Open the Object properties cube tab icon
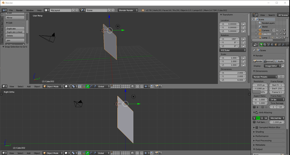Screen dimensions: 290x155 point(276,45)
